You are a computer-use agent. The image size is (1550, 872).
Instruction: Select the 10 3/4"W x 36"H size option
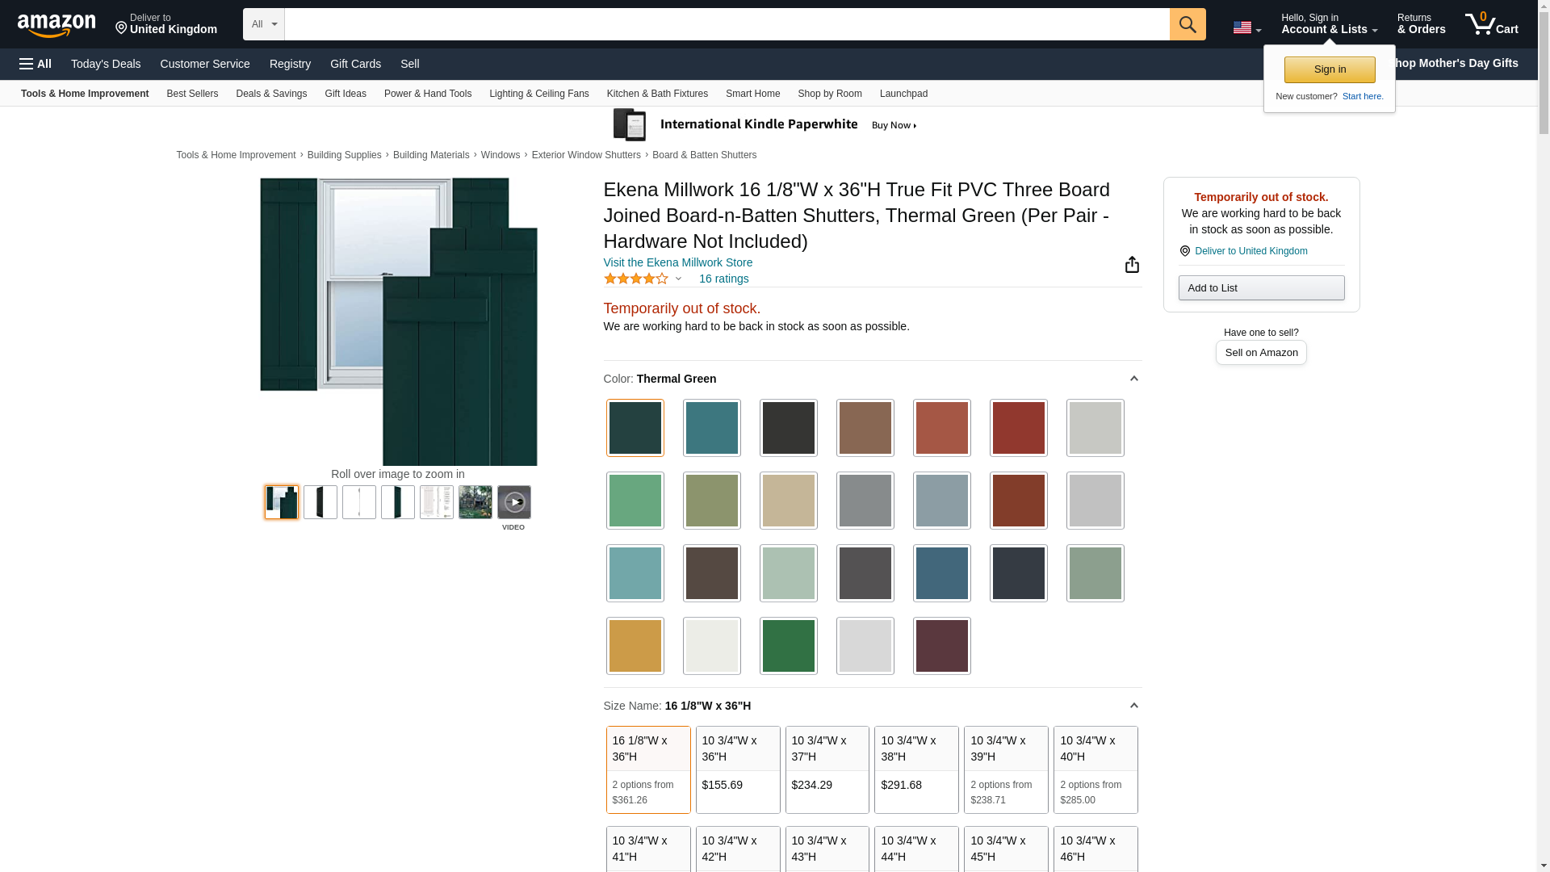[x=737, y=769]
